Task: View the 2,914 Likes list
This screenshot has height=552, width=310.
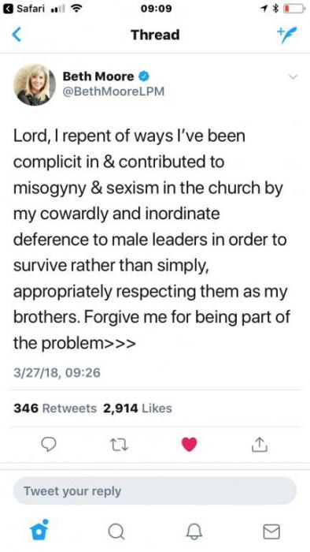Action: (138, 408)
